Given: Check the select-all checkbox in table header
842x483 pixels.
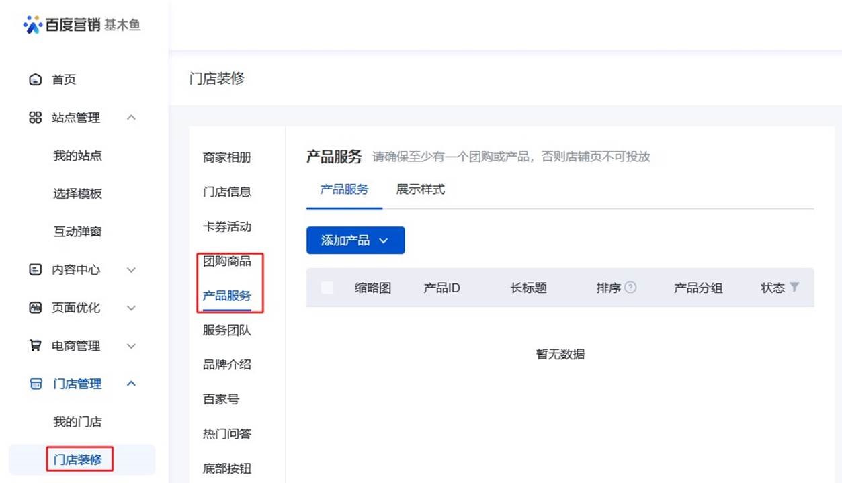Looking at the screenshot, I should pyautogui.click(x=327, y=287).
